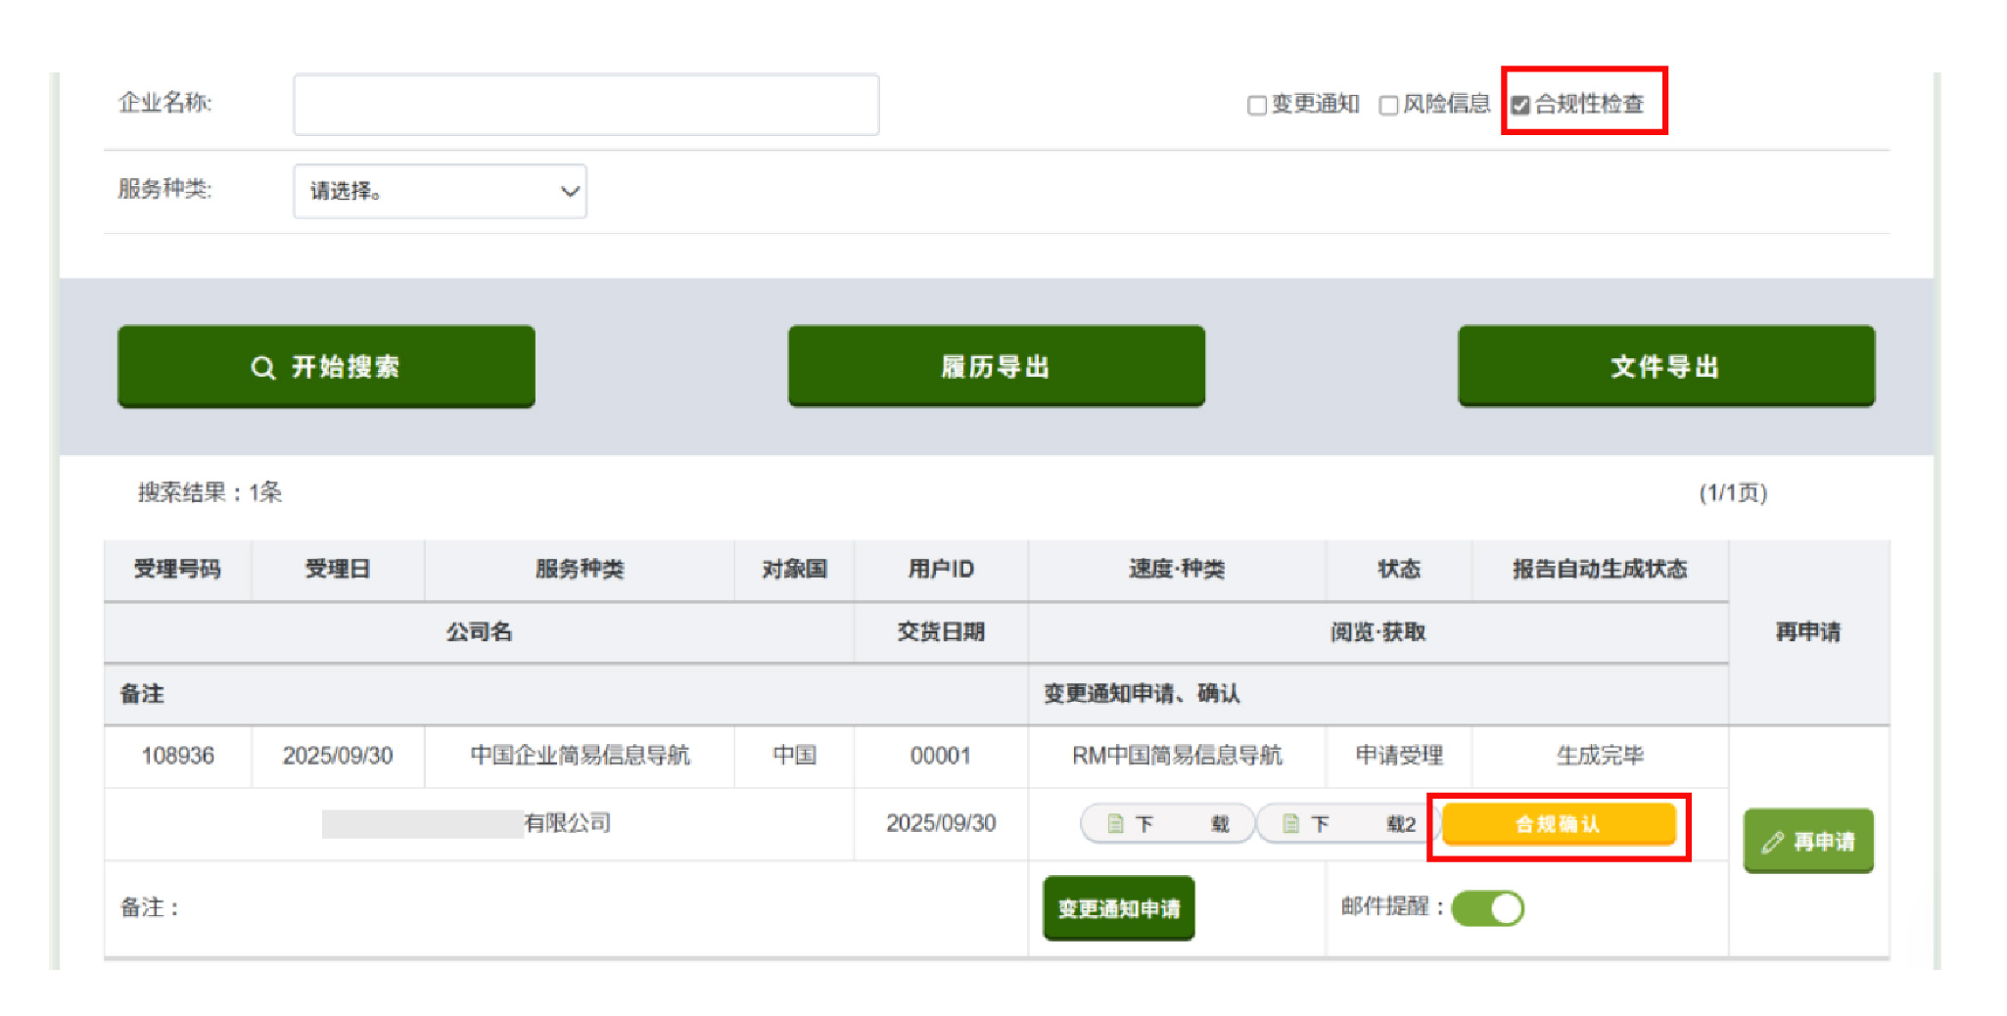Viewport: 2007px width, 1016px height.
Task: Click the 报告自动生成状态 column header
Action: tap(1599, 570)
